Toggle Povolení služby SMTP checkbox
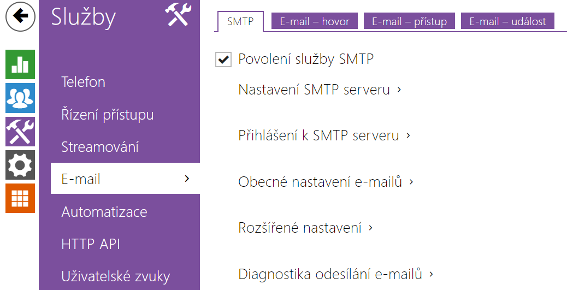Image resolution: width=567 pixels, height=290 pixels. pyautogui.click(x=223, y=60)
